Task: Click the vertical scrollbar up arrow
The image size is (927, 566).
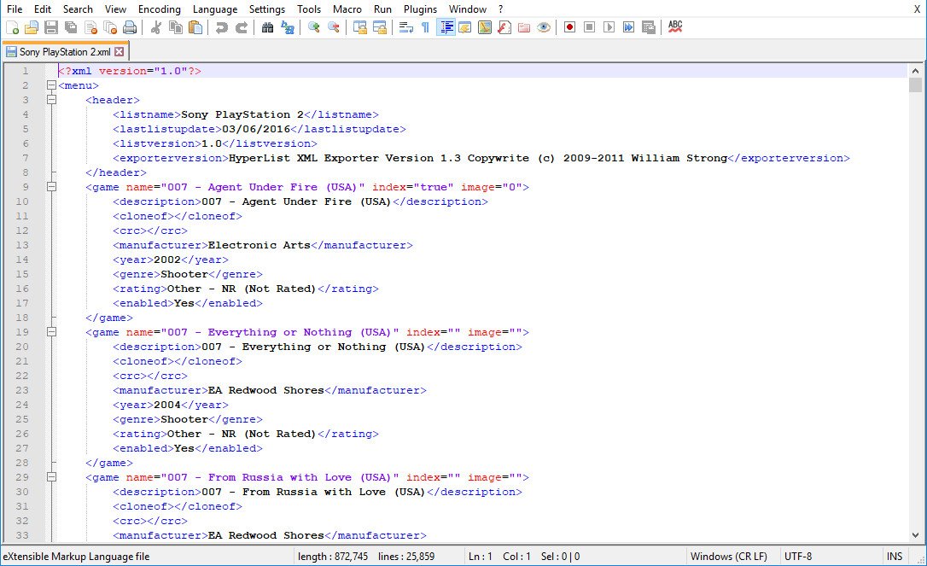Action: 915,70
